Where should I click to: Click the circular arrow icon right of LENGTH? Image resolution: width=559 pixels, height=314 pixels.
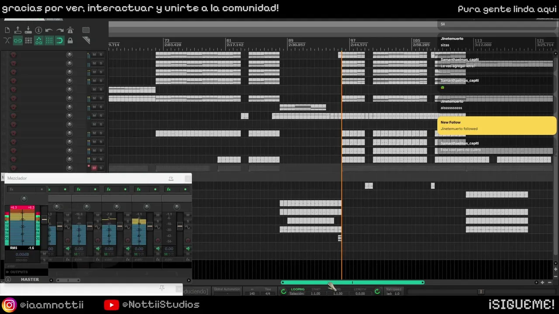(x=377, y=291)
